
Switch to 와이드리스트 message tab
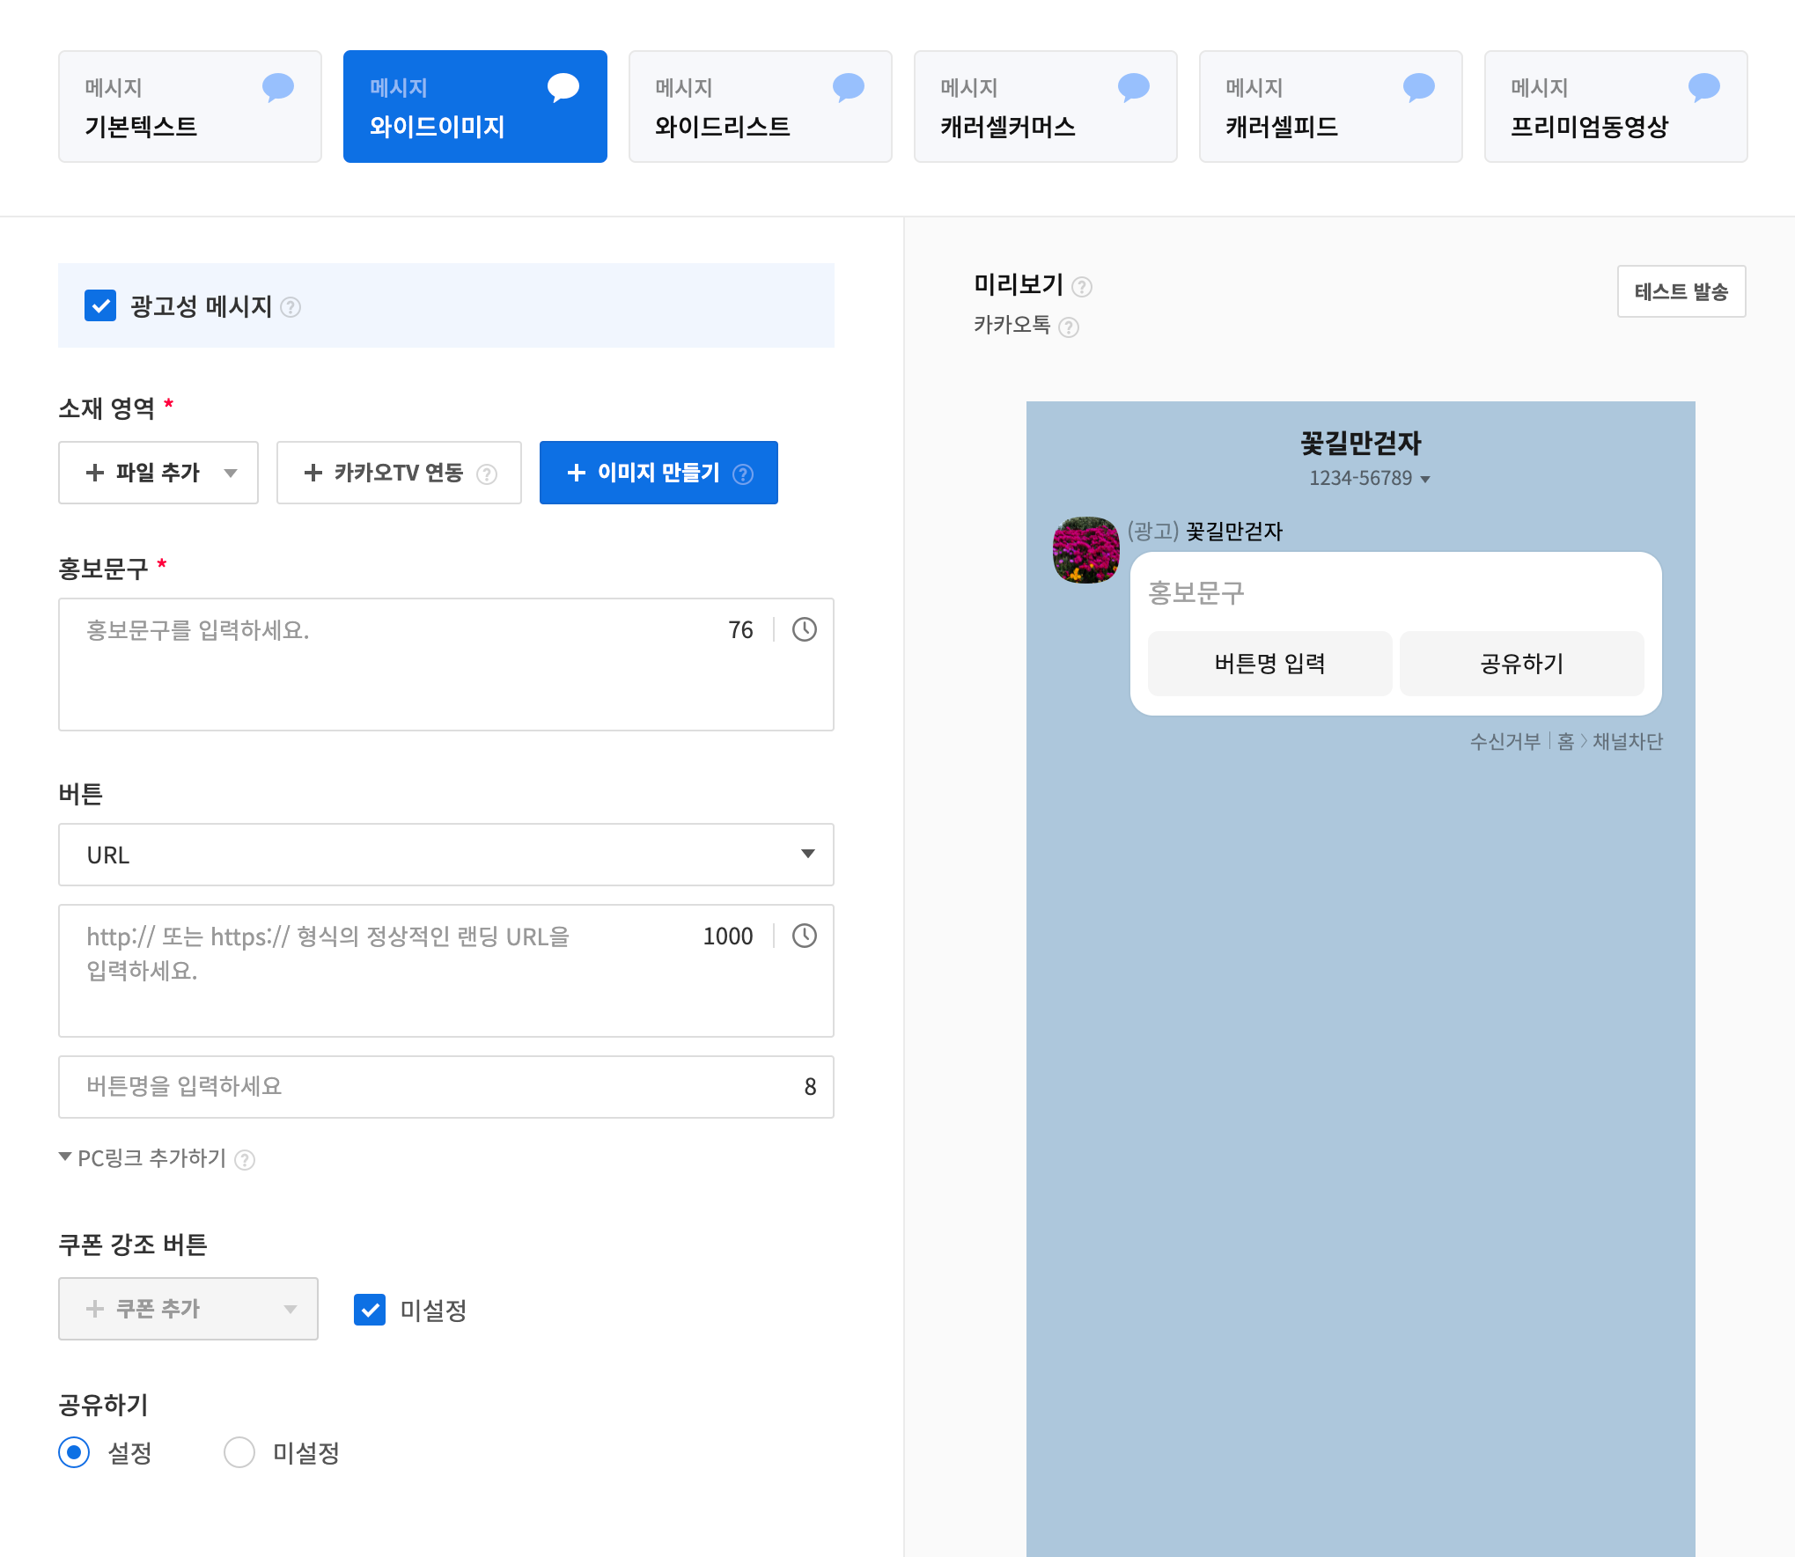tap(760, 106)
